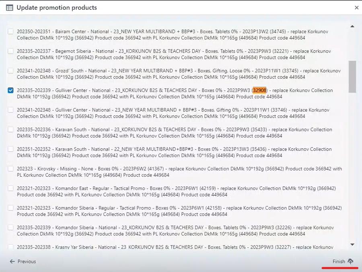Check the Gulliver Center (33746) promotion checkbox
The image size is (362, 272).
click(10, 110)
